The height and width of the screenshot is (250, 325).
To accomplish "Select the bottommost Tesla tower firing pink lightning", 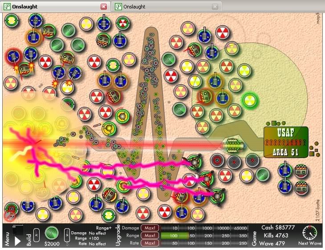I will tap(217, 196).
